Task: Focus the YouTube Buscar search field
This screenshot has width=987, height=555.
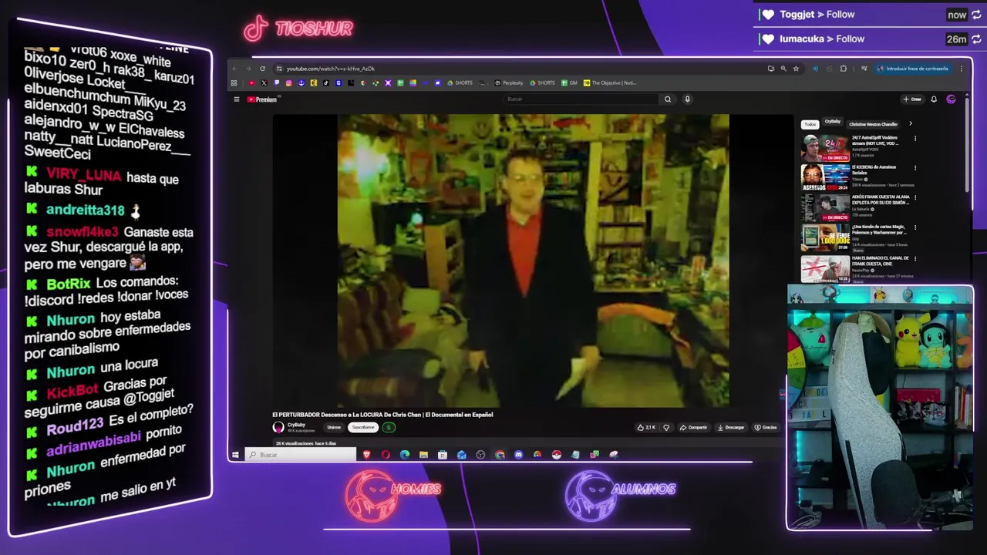Action: tap(582, 99)
